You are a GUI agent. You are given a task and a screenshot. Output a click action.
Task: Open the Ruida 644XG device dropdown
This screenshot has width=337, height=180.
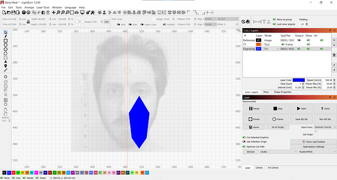[317, 152]
